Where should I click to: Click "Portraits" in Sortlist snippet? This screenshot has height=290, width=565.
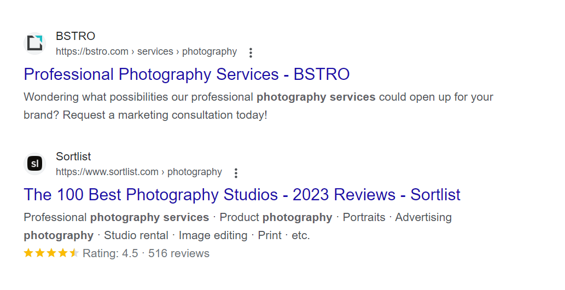364,217
